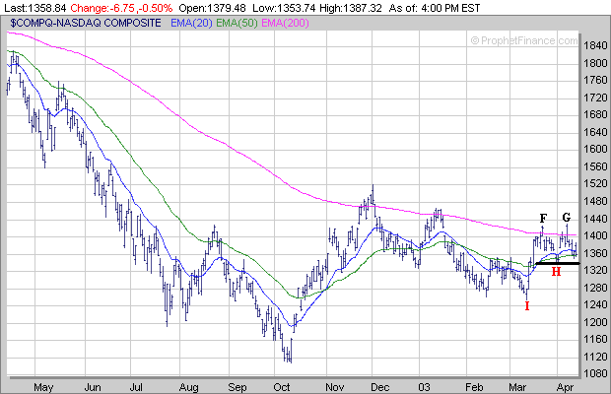Click the Mar label on time axis
This screenshot has width=611, height=394.
[x=517, y=387]
